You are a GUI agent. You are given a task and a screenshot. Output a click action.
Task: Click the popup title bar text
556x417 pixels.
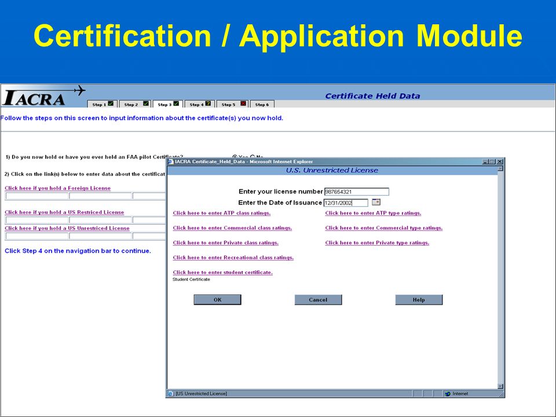[244, 162]
